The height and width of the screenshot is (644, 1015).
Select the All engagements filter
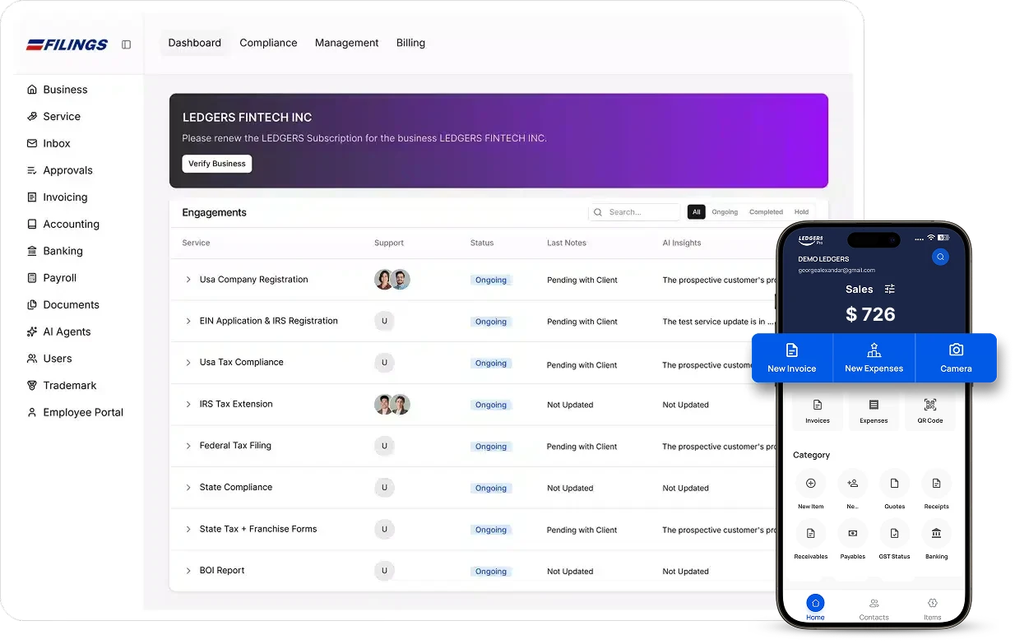point(697,212)
